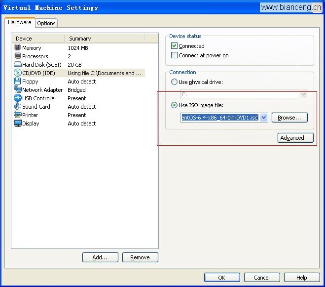Open the physical drive F: dropdown
This screenshot has height=287, width=325.
point(303,95)
